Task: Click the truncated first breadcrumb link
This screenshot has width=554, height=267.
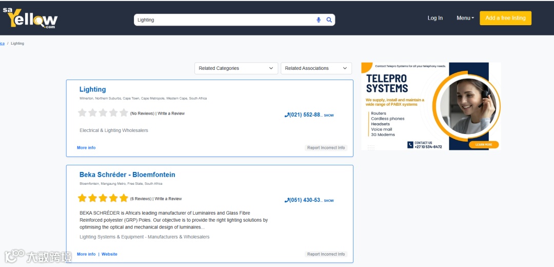Action: 2,44
